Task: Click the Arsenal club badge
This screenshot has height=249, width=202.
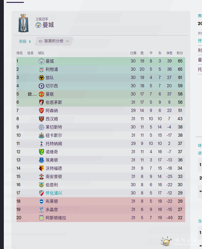Action: (41, 111)
